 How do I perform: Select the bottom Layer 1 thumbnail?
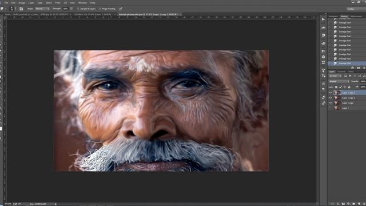point(337,108)
